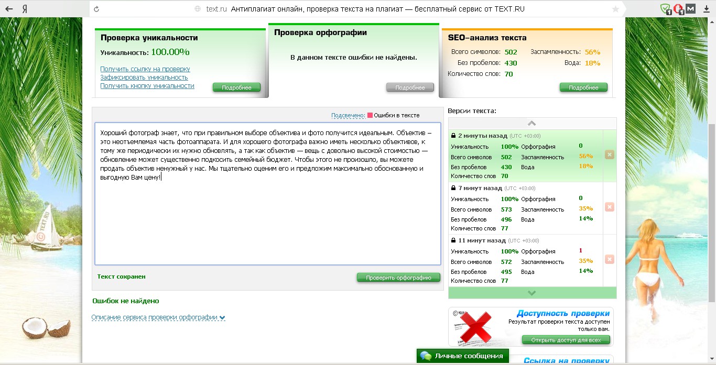Click 'Зафиксировать уникальность' link

click(144, 78)
